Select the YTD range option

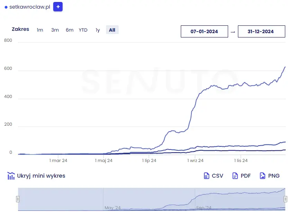coord(83,30)
